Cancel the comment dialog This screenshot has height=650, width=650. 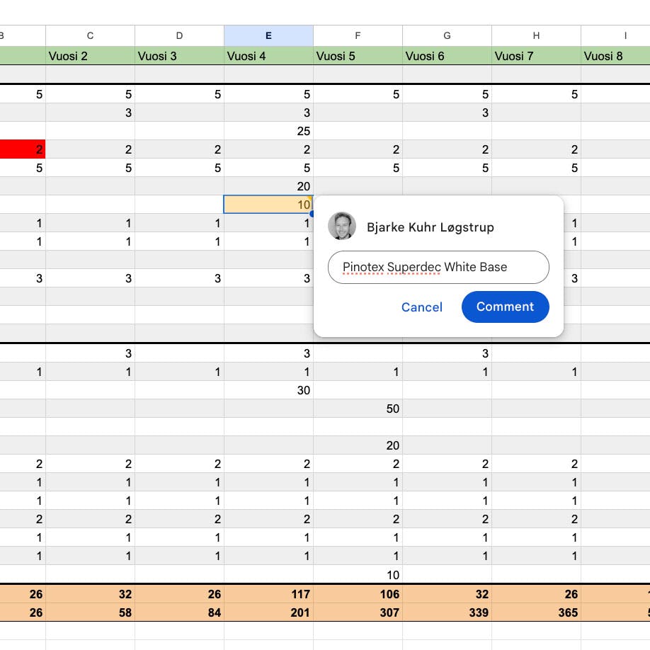(421, 307)
